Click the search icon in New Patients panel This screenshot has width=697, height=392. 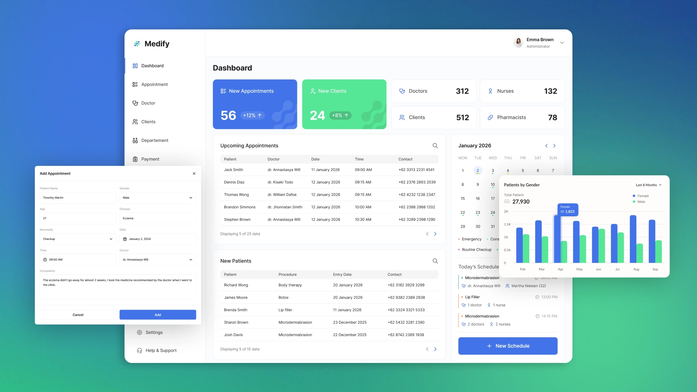pos(435,261)
